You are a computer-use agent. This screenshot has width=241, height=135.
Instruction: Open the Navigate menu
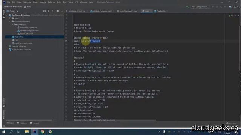[27, 2]
